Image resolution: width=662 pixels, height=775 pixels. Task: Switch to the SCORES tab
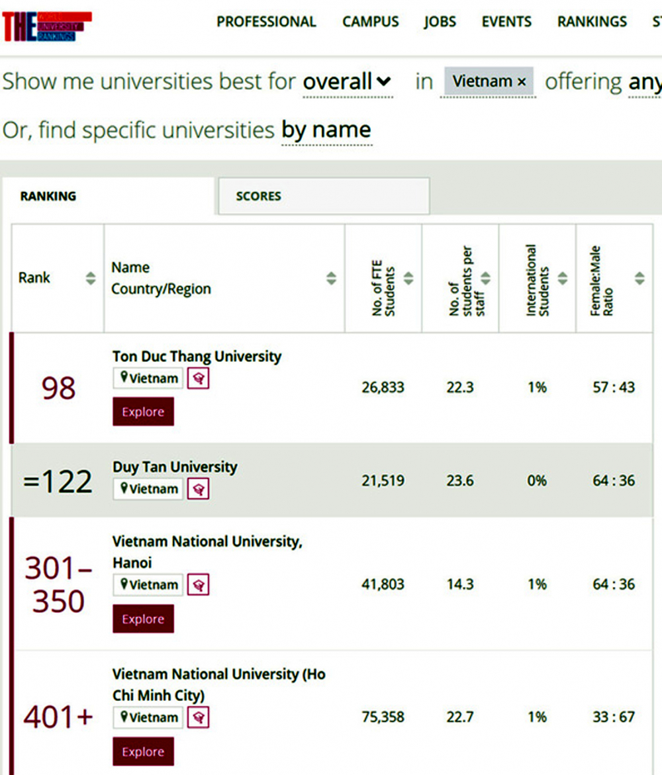point(323,196)
